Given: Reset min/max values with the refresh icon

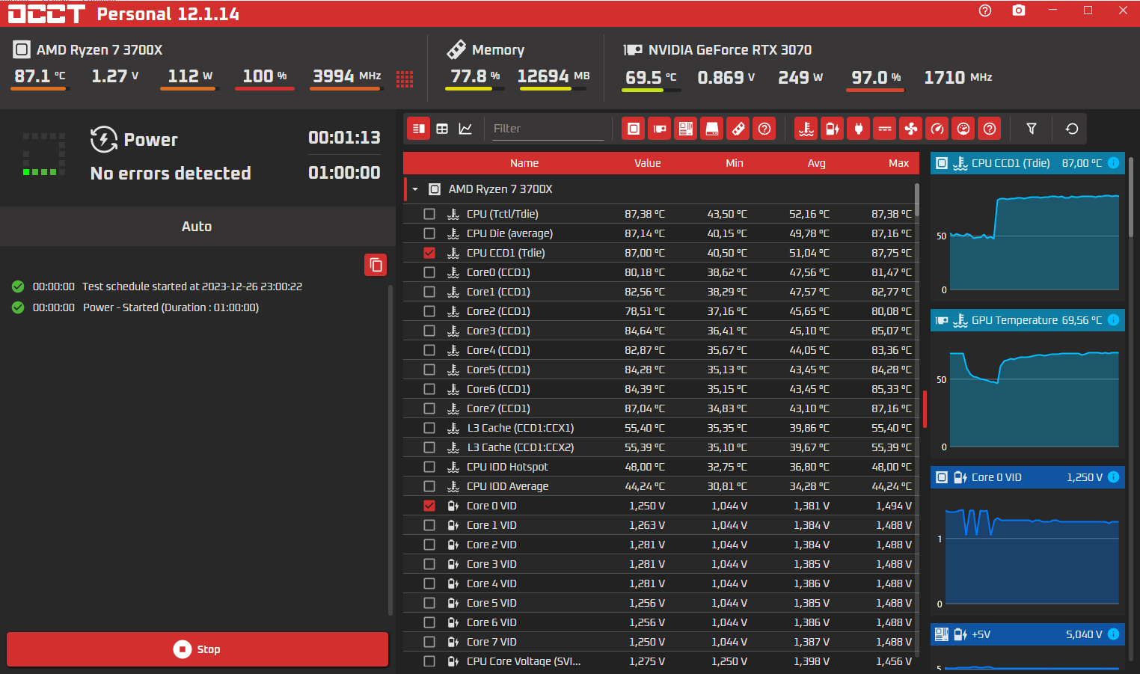Looking at the screenshot, I should coord(1072,129).
